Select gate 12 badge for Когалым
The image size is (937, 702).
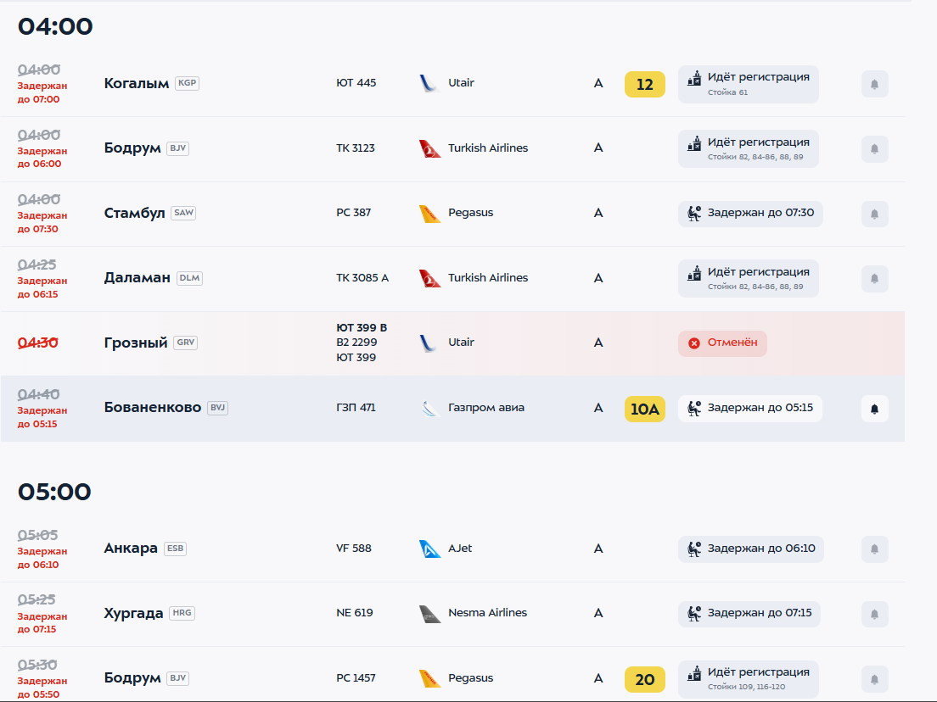click(x=645, y=84)
